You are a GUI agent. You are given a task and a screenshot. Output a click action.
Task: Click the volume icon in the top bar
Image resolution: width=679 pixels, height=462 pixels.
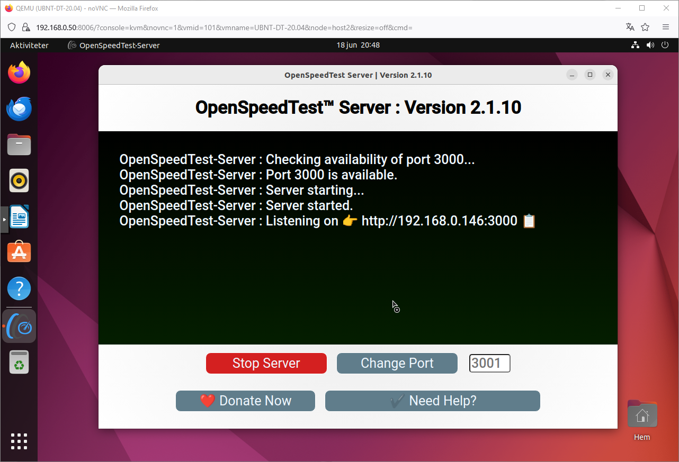[650, 46]
